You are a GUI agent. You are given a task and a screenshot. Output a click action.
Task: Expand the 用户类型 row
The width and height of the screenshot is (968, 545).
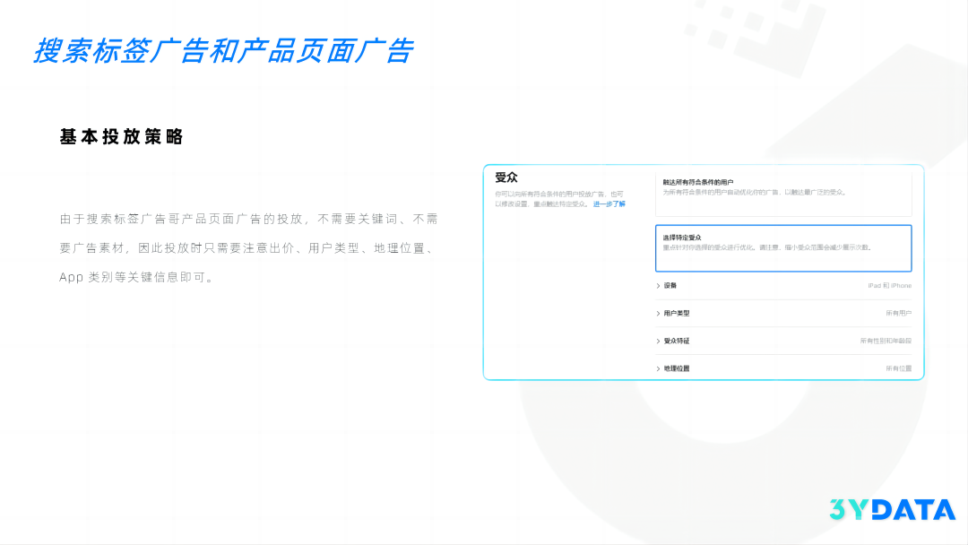pyautogui.click(x=783, y=314)
